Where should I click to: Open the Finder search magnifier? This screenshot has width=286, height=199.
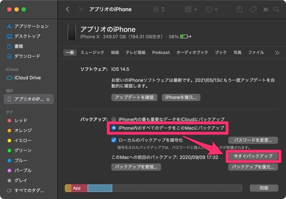[x=276, y=9]
